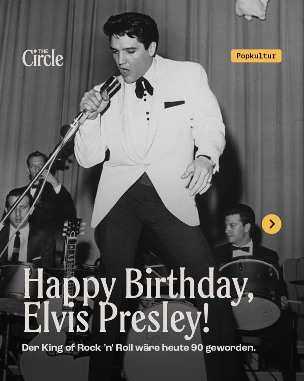
Task: Click the white jacket pocket square
Action: pos(174,104)
